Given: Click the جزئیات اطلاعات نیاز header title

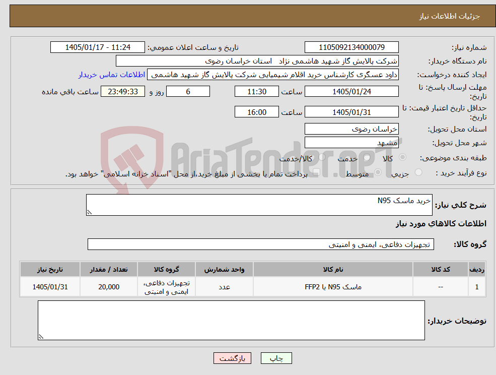Looking at the screenshot, I should pyautogui.click(x=450, y=16).
